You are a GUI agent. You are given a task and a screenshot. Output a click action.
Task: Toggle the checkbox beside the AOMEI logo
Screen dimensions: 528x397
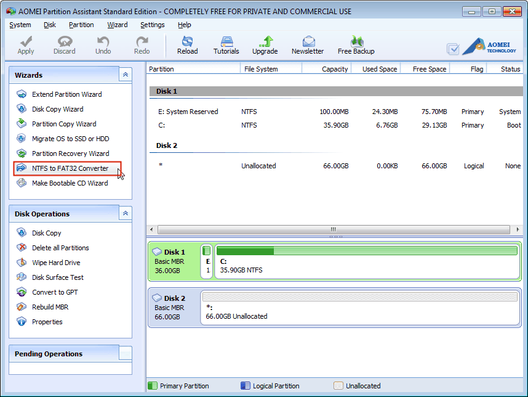(x=454, y=48)
